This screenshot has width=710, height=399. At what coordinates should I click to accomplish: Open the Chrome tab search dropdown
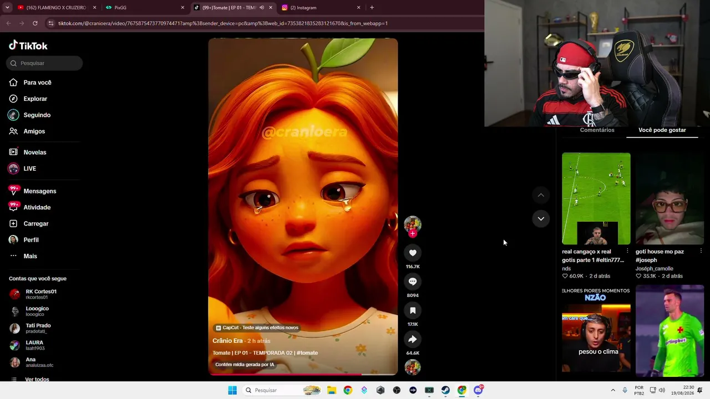7,8
